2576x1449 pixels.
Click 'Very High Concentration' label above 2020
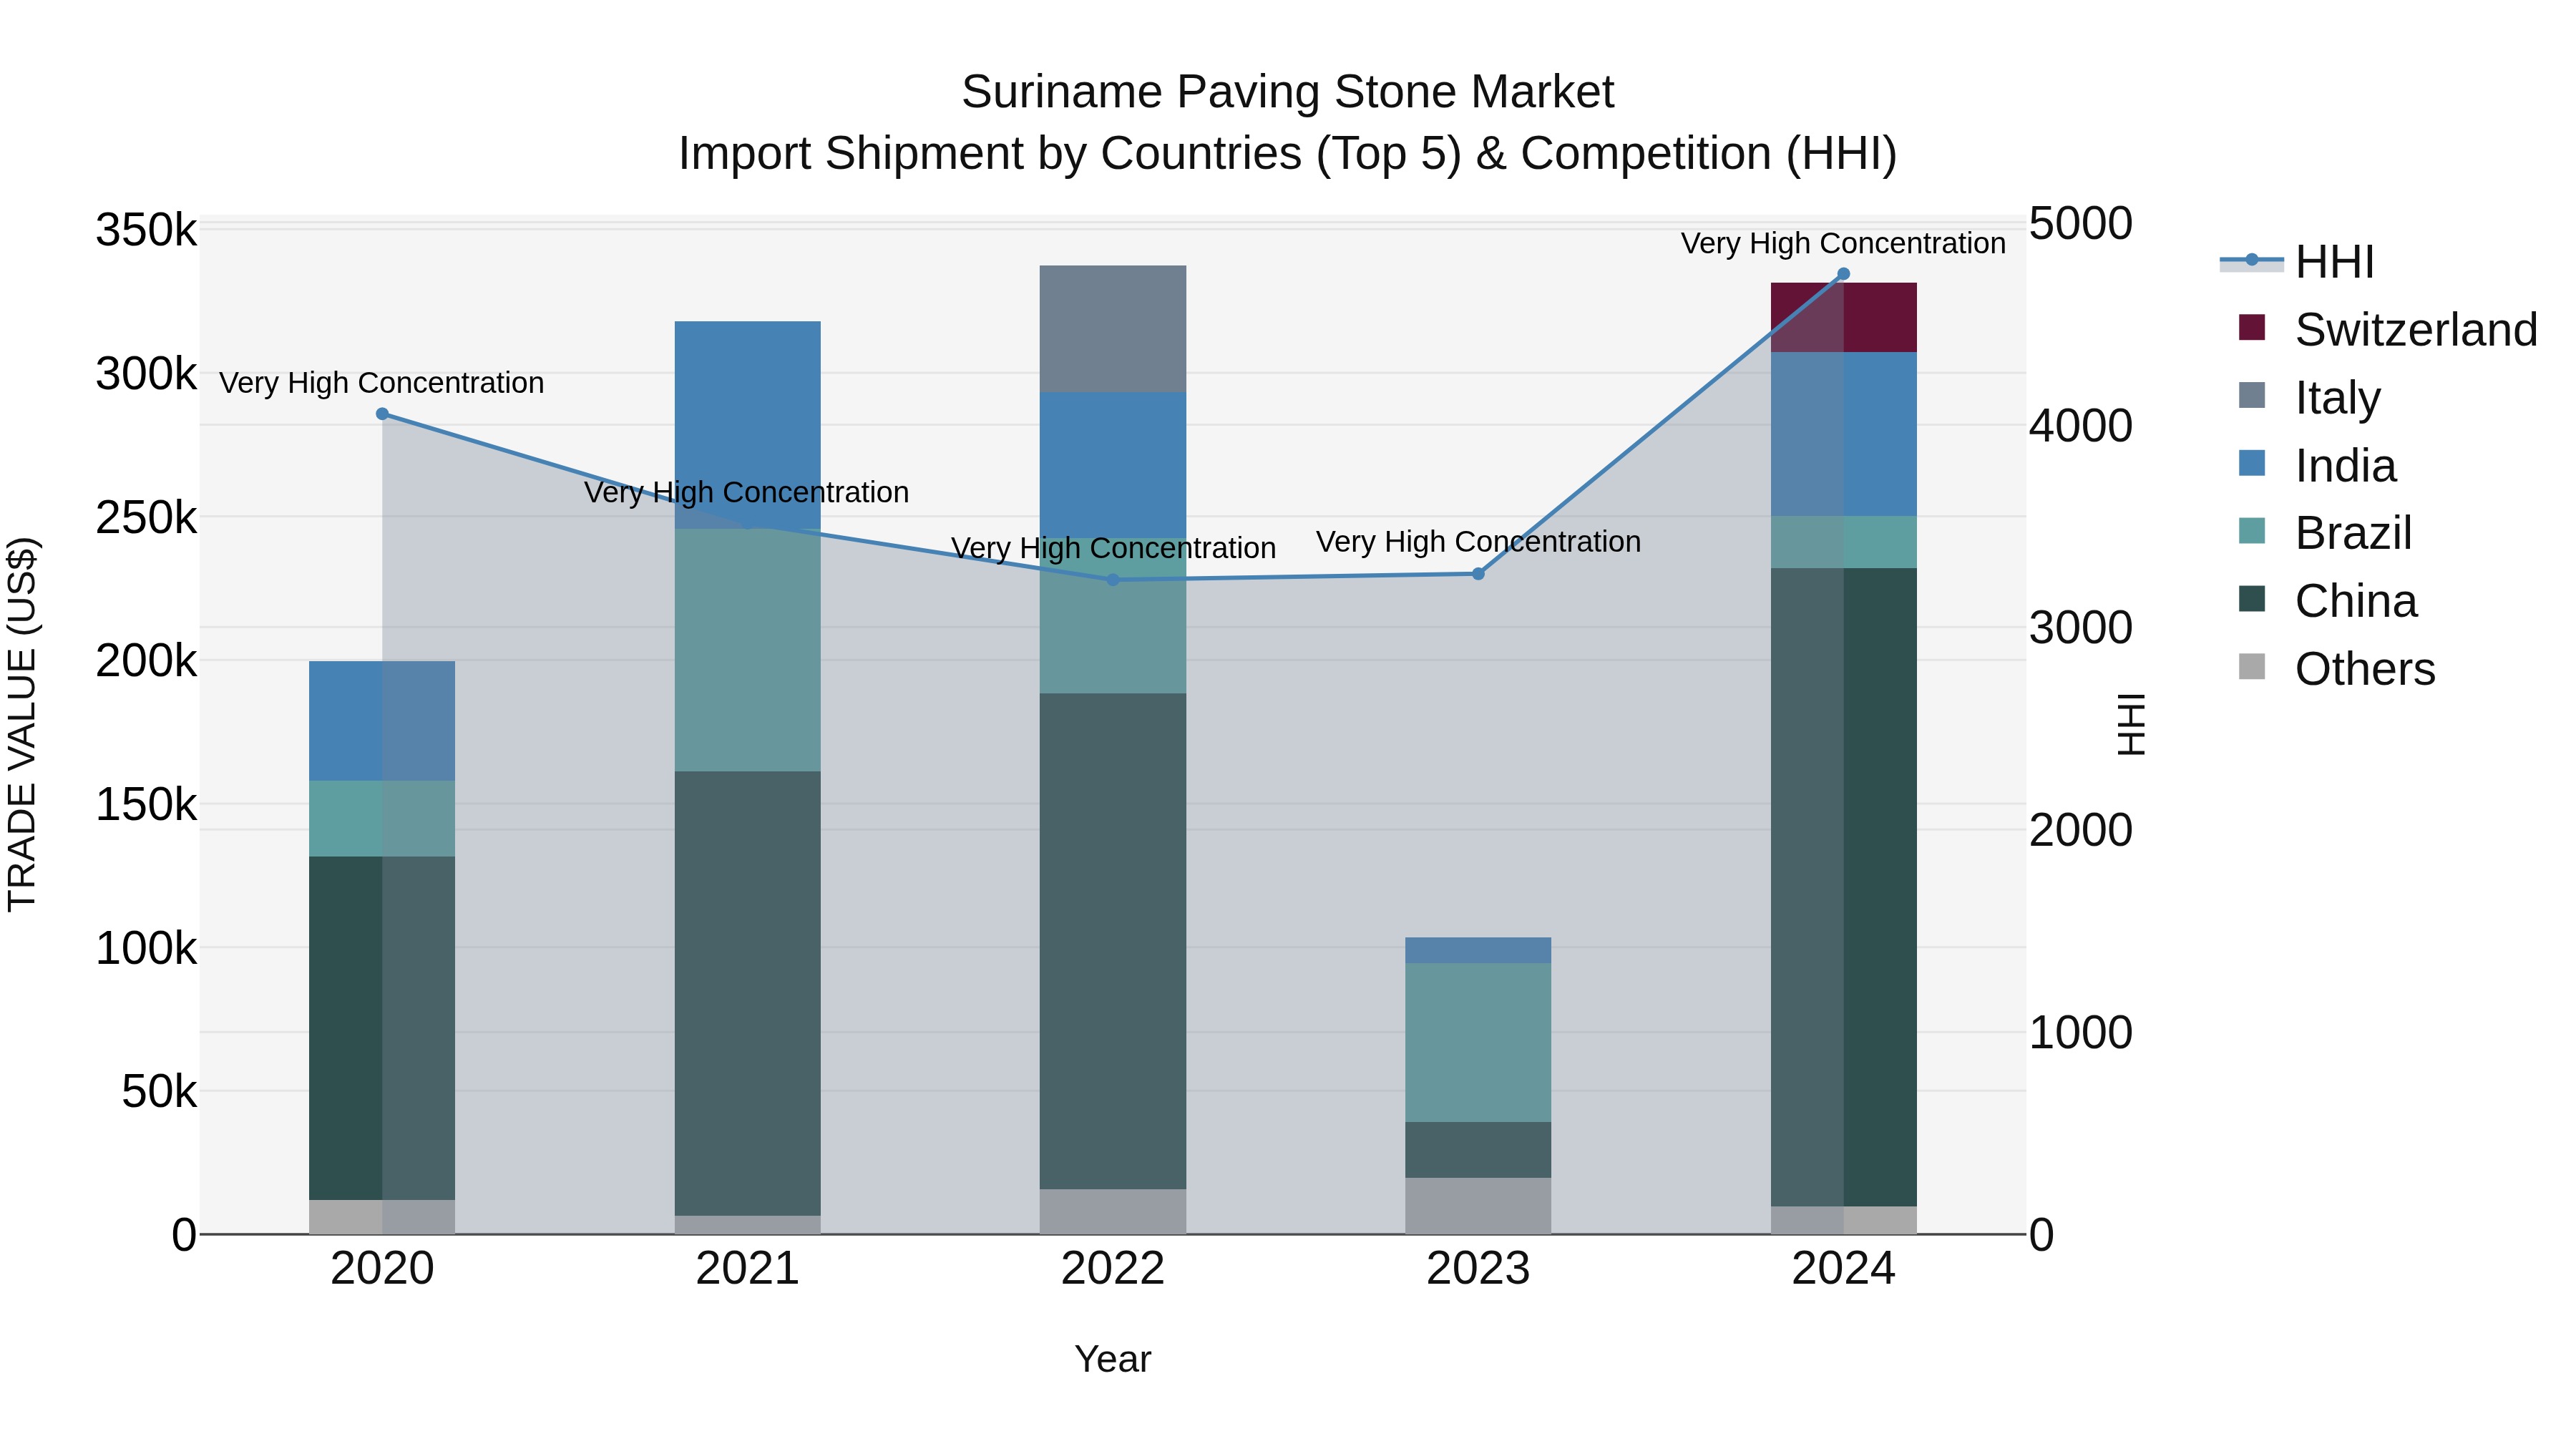pyautogui.click(x=382, y=383)
